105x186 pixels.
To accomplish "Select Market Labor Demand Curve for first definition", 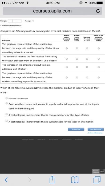I will pos(67,48).
